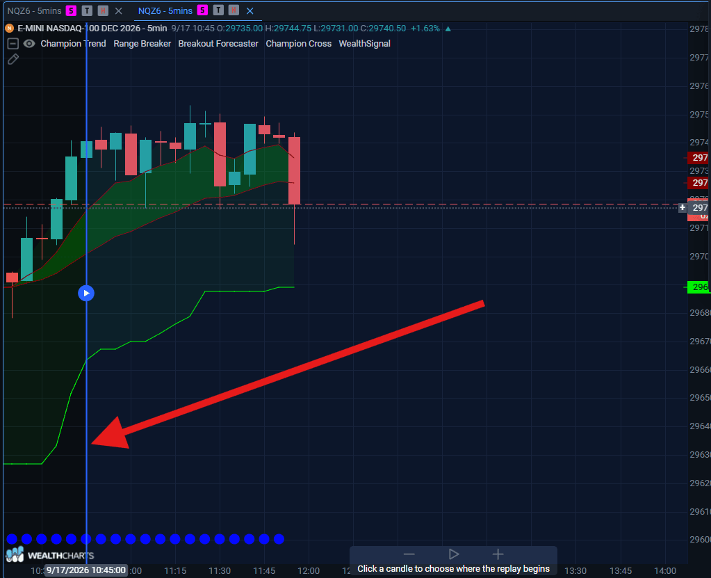The height and width of the screenshot is (578, 711).
Task: Click the teal up-triangle next to +1.63%
Action: click(448, 29)
